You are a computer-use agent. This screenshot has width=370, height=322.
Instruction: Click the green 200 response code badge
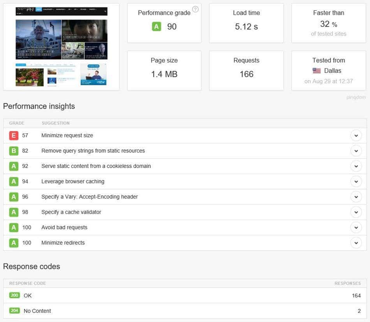14,295
